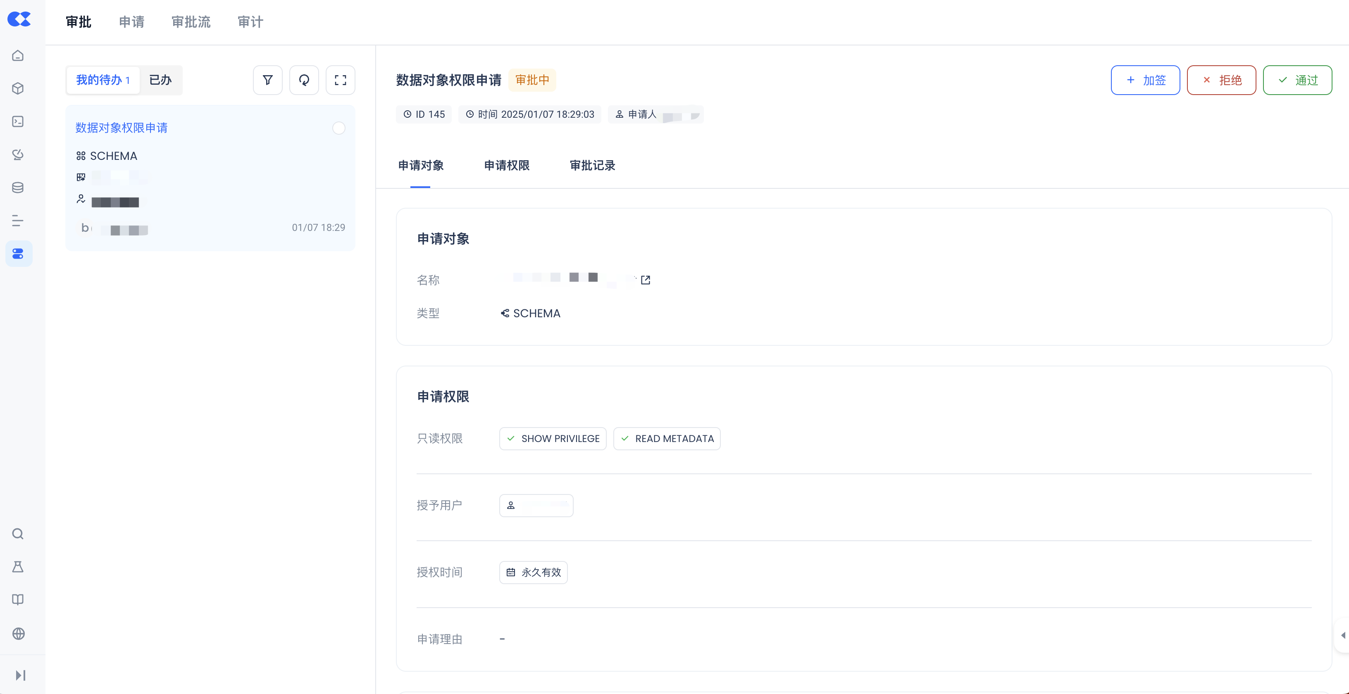Toggle the READ METADATA permission chip
Screen dimensions: 1349x694
pos(667,439)
